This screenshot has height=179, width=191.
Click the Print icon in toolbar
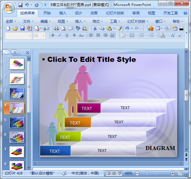tap(56, 28)
